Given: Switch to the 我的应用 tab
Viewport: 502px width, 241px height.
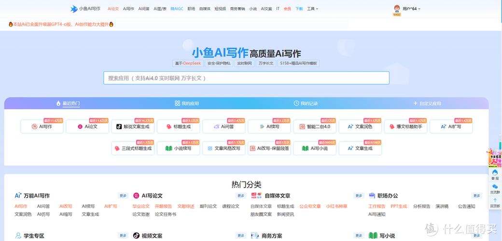Looking at the screenshot, I should (x=187, y=103).
